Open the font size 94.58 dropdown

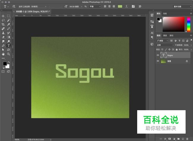pos(82,7)
